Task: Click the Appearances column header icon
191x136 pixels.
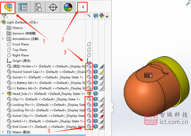Action: [x=102, y=16]
